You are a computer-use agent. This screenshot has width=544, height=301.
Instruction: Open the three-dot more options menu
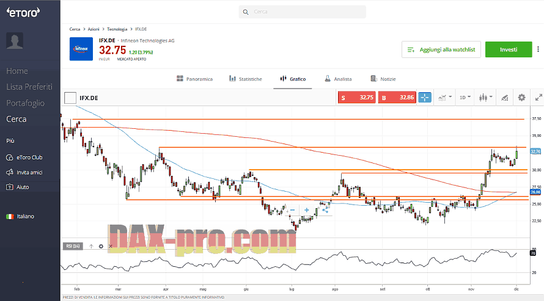538,49
